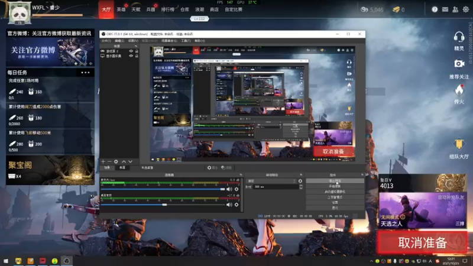Move source up with the up arrow
This screenshot has width=473, height=266.
pyautogui.click(x=124, y=161)
